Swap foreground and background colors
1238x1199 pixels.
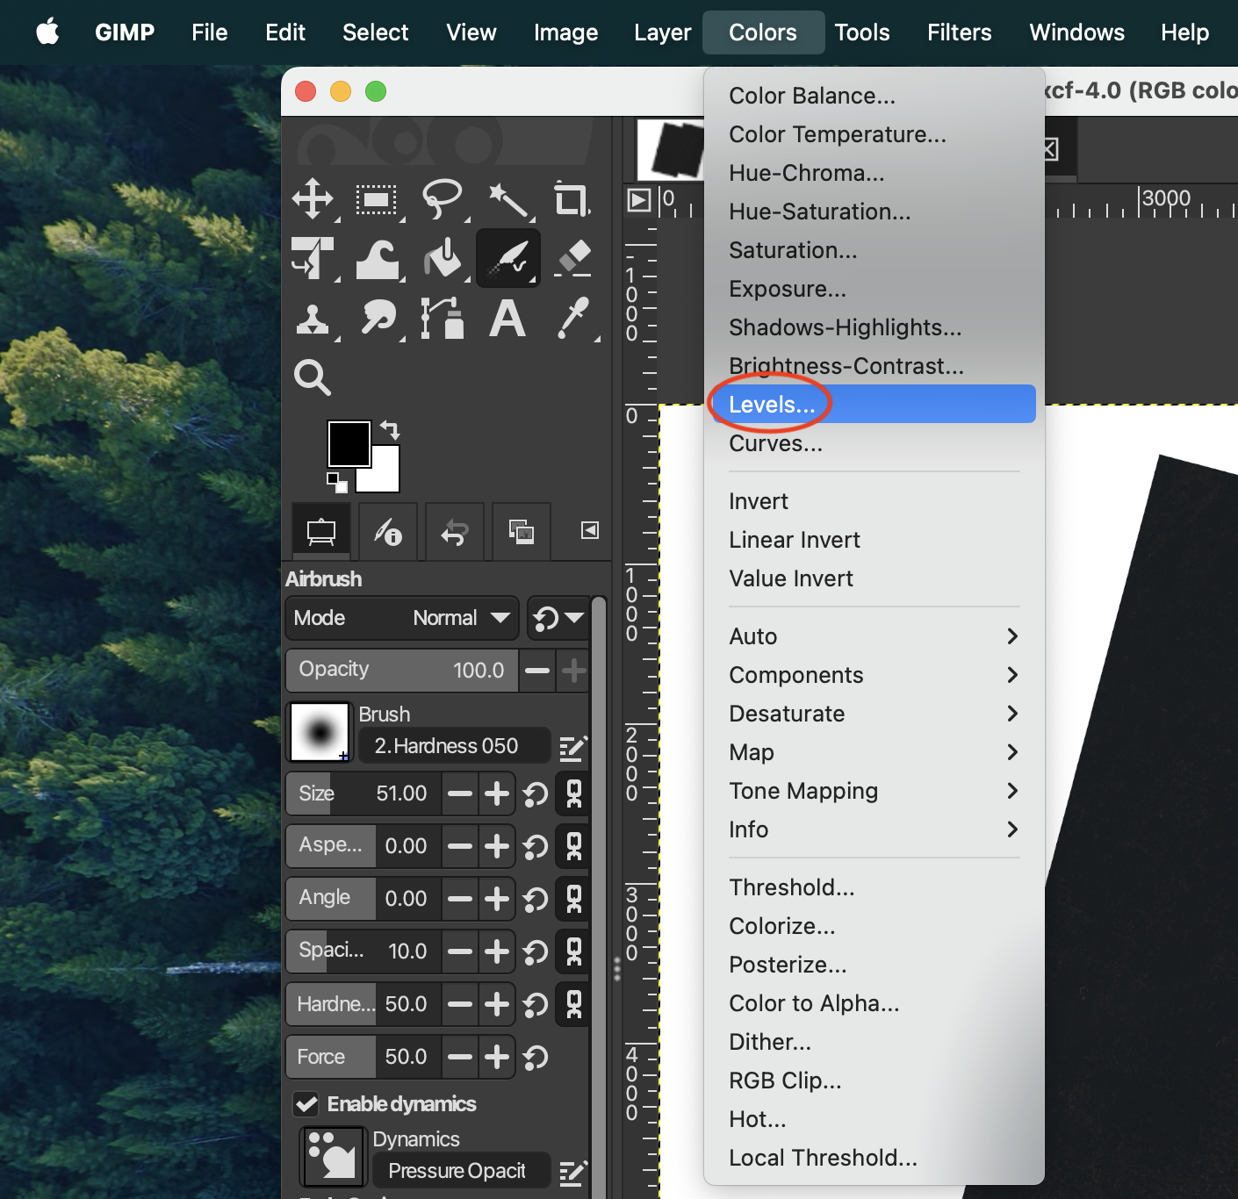[x=390, y=429]
